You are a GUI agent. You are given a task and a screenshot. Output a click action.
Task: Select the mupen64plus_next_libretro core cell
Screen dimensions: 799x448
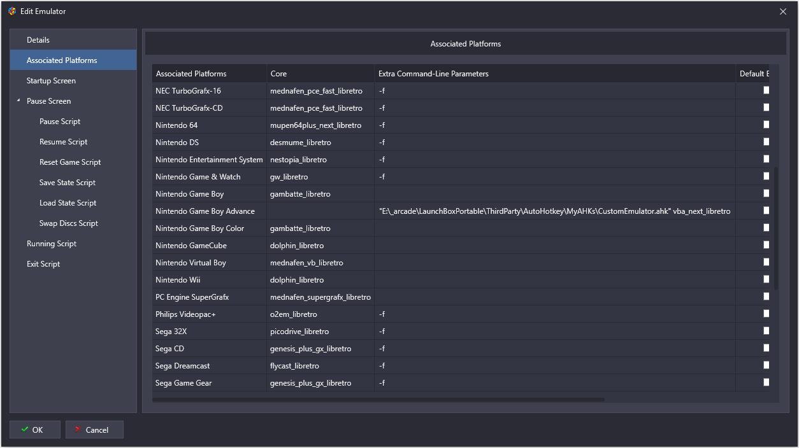[x=320, y=125]
